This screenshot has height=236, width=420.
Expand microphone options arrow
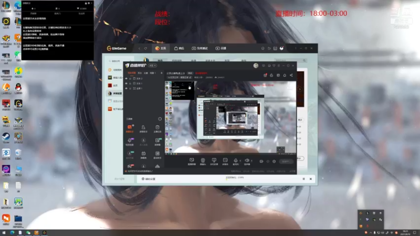[x=240, y=160]
